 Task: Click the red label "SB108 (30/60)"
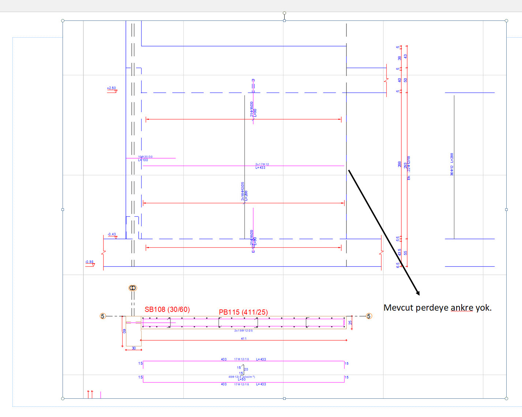tap(167, 310)
